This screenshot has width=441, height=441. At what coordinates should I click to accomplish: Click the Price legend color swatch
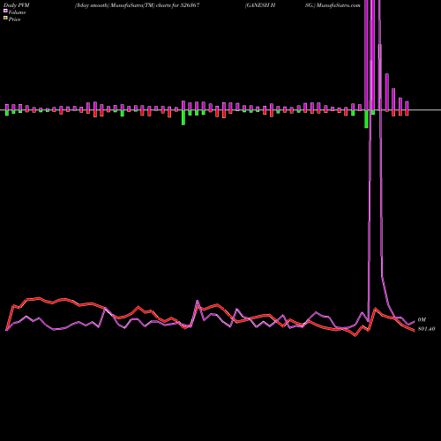coord(5,19)
